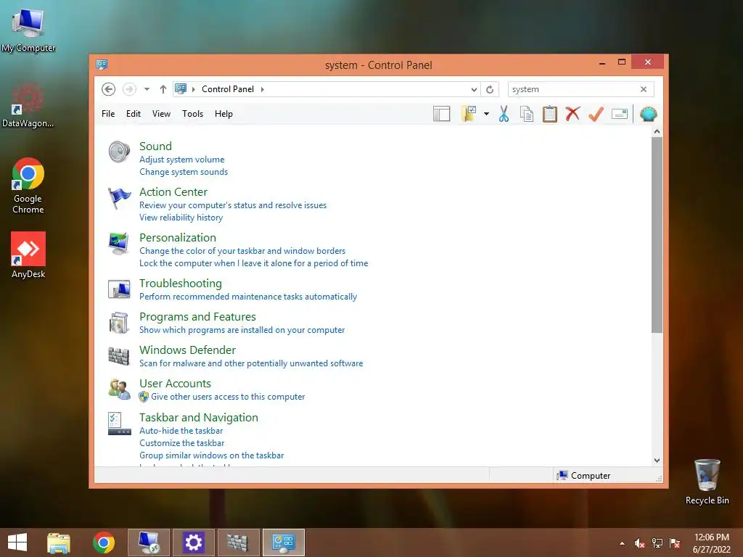This screenshot has width=743, height=557.
Task: Click the globe shell toolbar icon
Action: [648, 114]
